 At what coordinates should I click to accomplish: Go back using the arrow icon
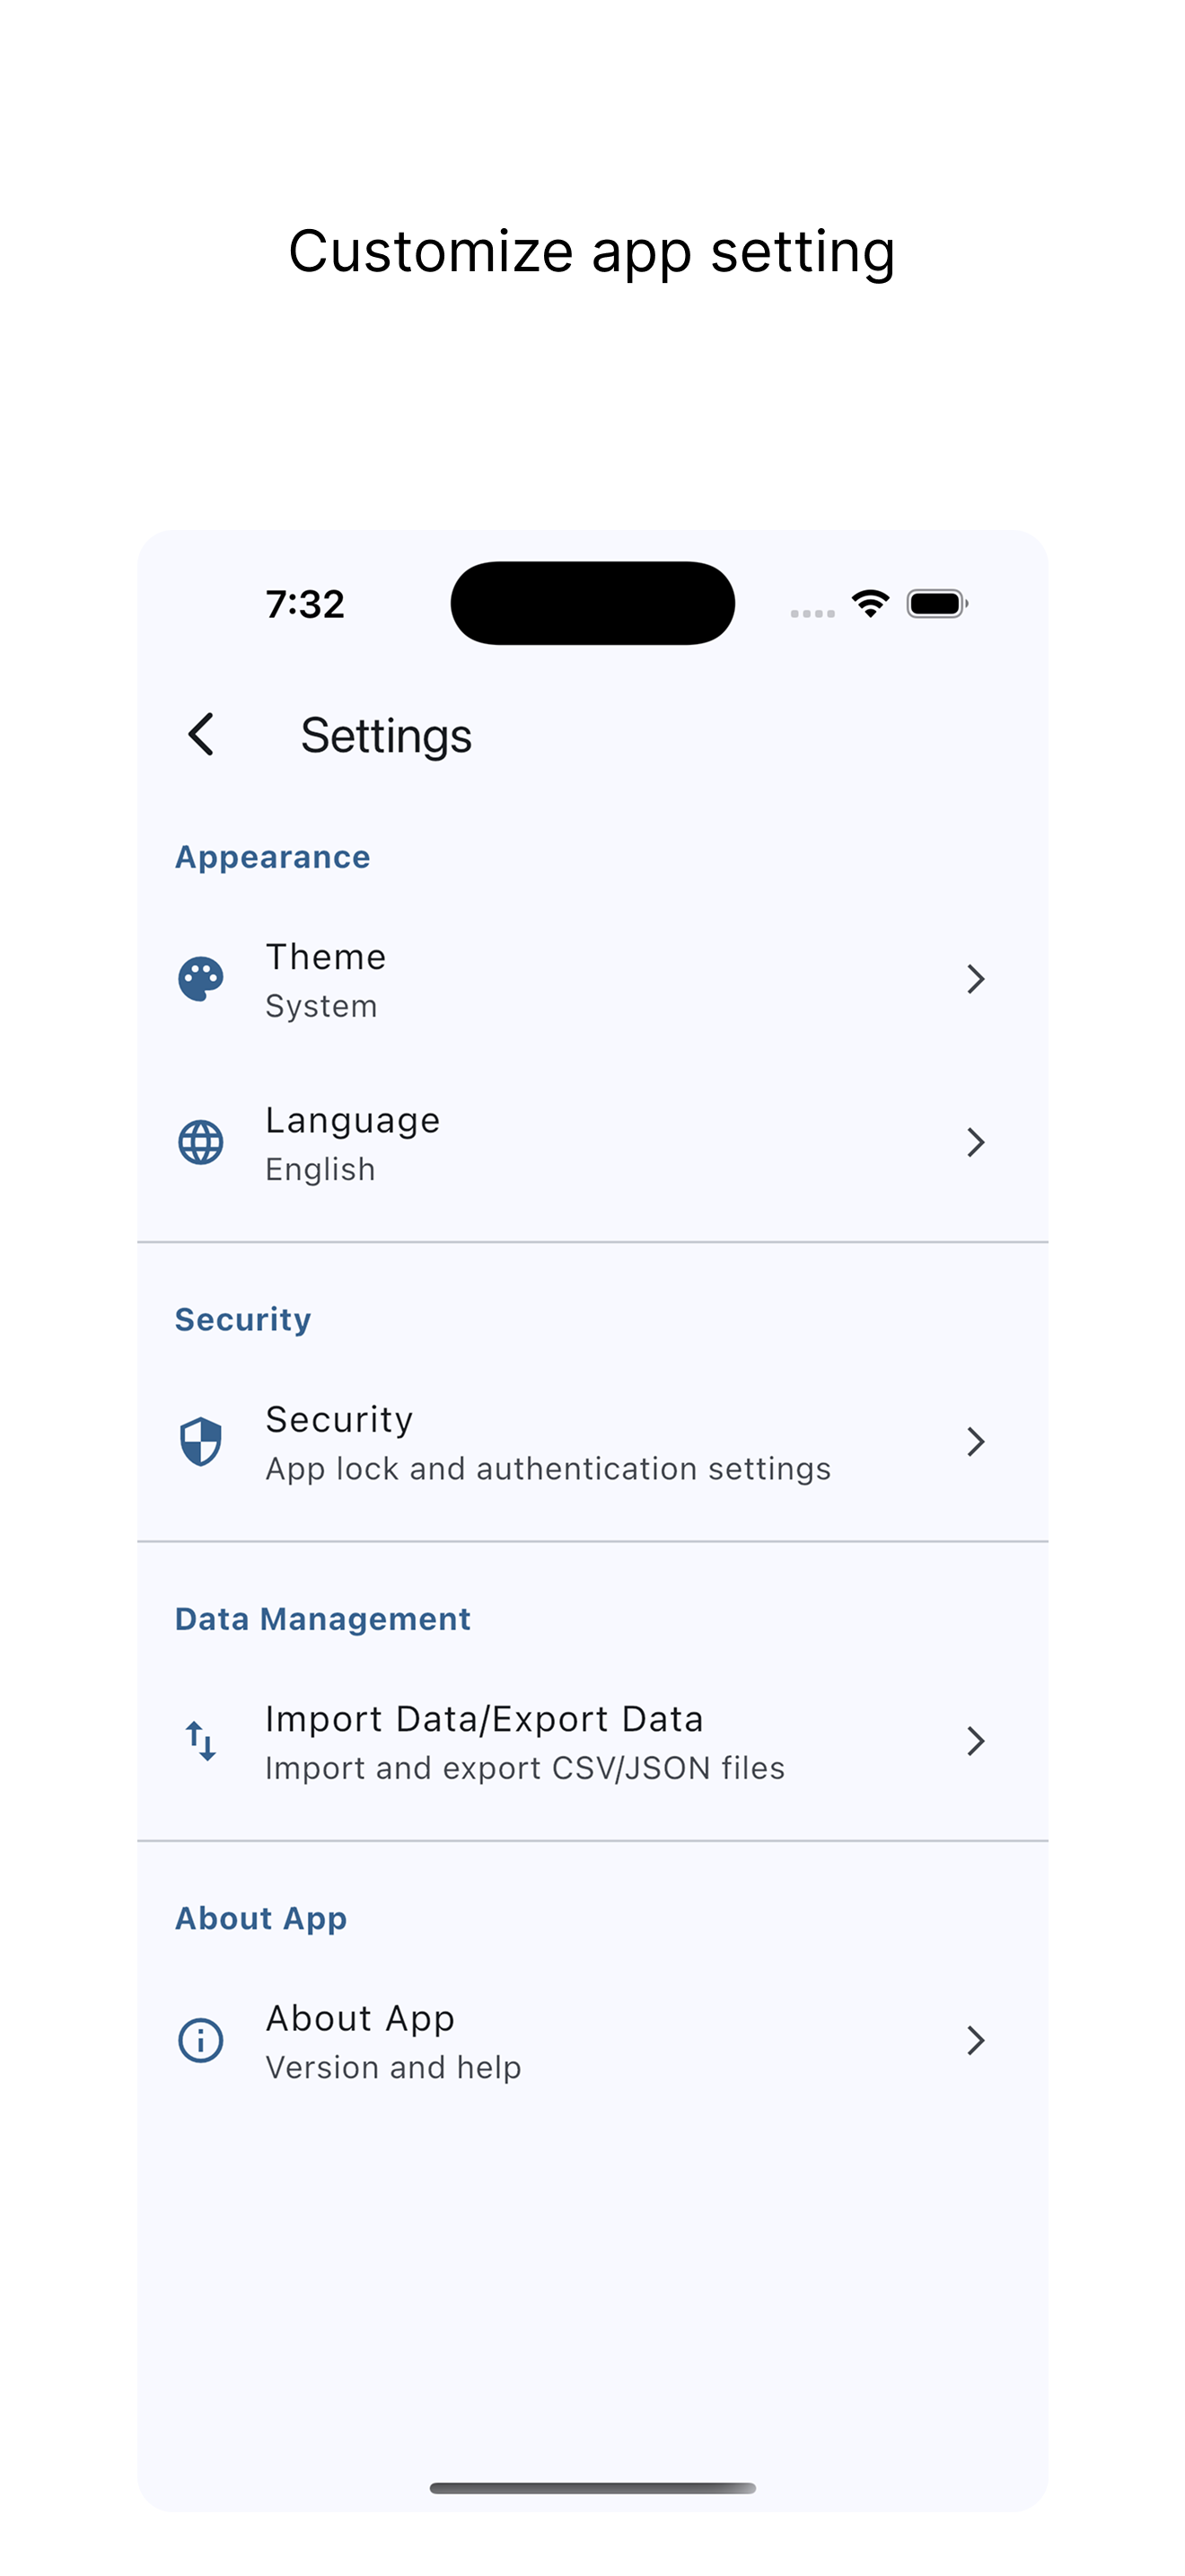click(x=201, y=735)
